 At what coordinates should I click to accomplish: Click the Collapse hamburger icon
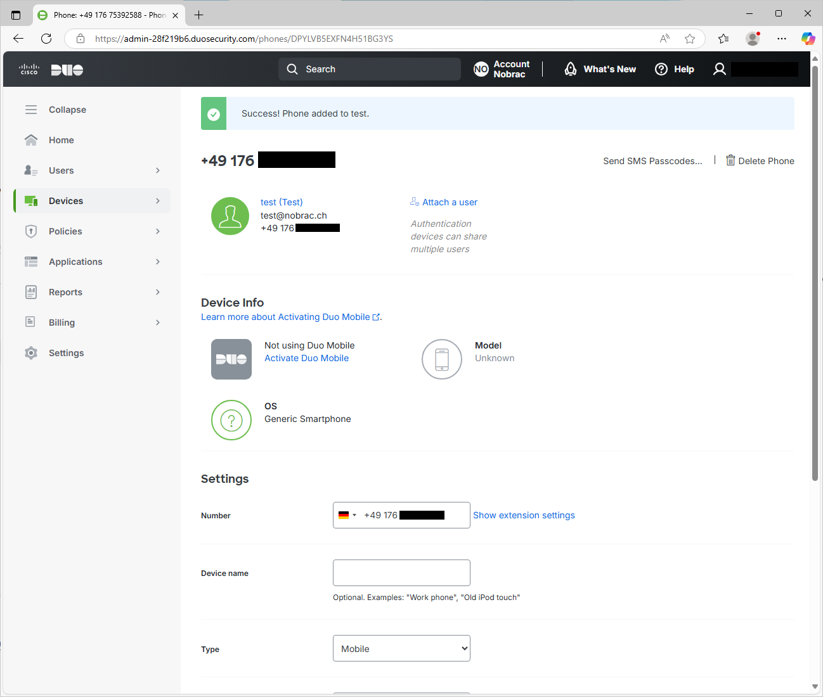coord(31,110)
